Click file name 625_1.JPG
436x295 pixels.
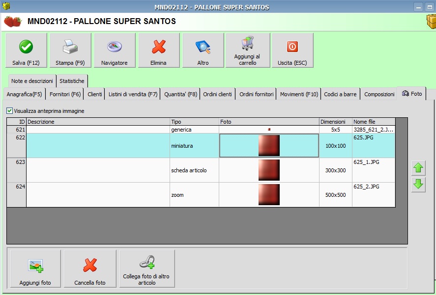367,162
